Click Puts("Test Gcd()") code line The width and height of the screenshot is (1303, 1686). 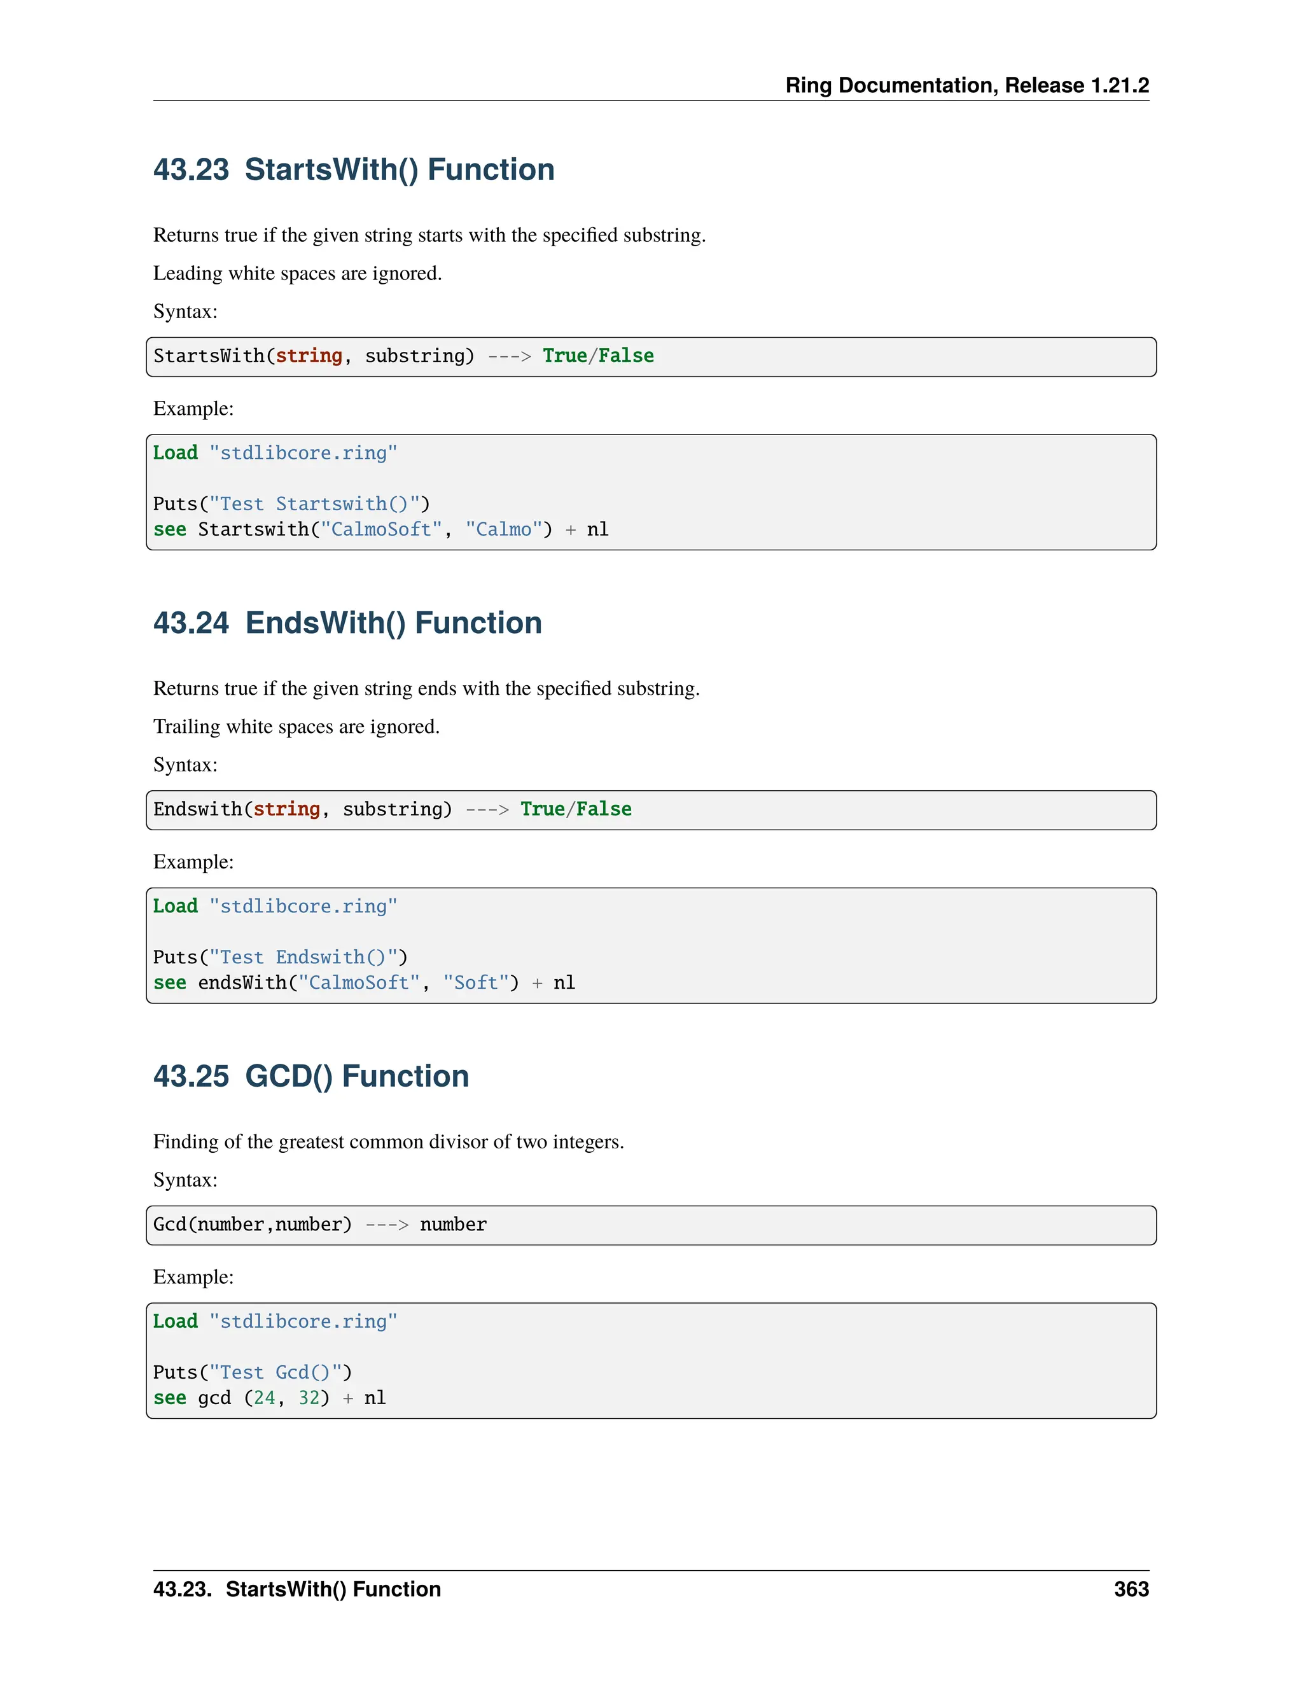253,1372
